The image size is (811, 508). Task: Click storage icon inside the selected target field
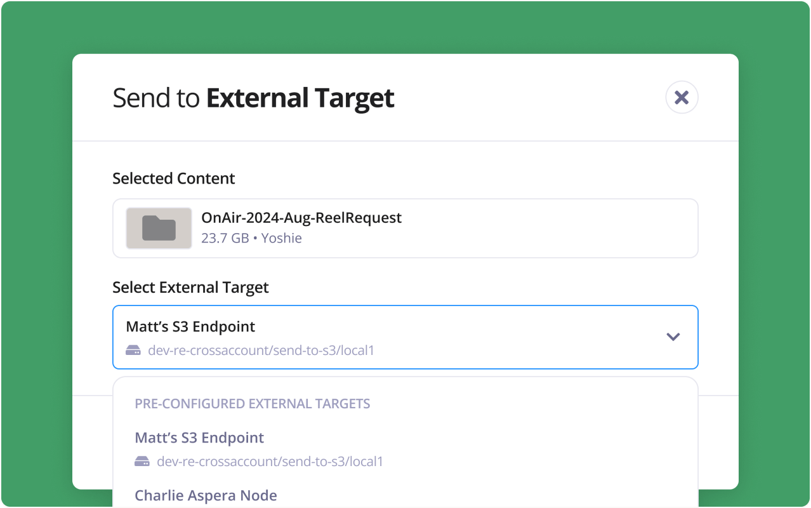tap(133, 350)
